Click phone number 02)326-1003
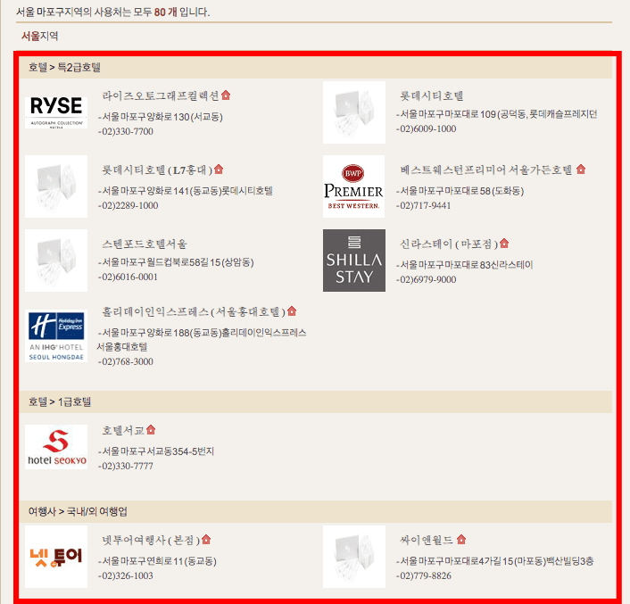The height and width of the screenshot is (604, 630). point(126,575)
